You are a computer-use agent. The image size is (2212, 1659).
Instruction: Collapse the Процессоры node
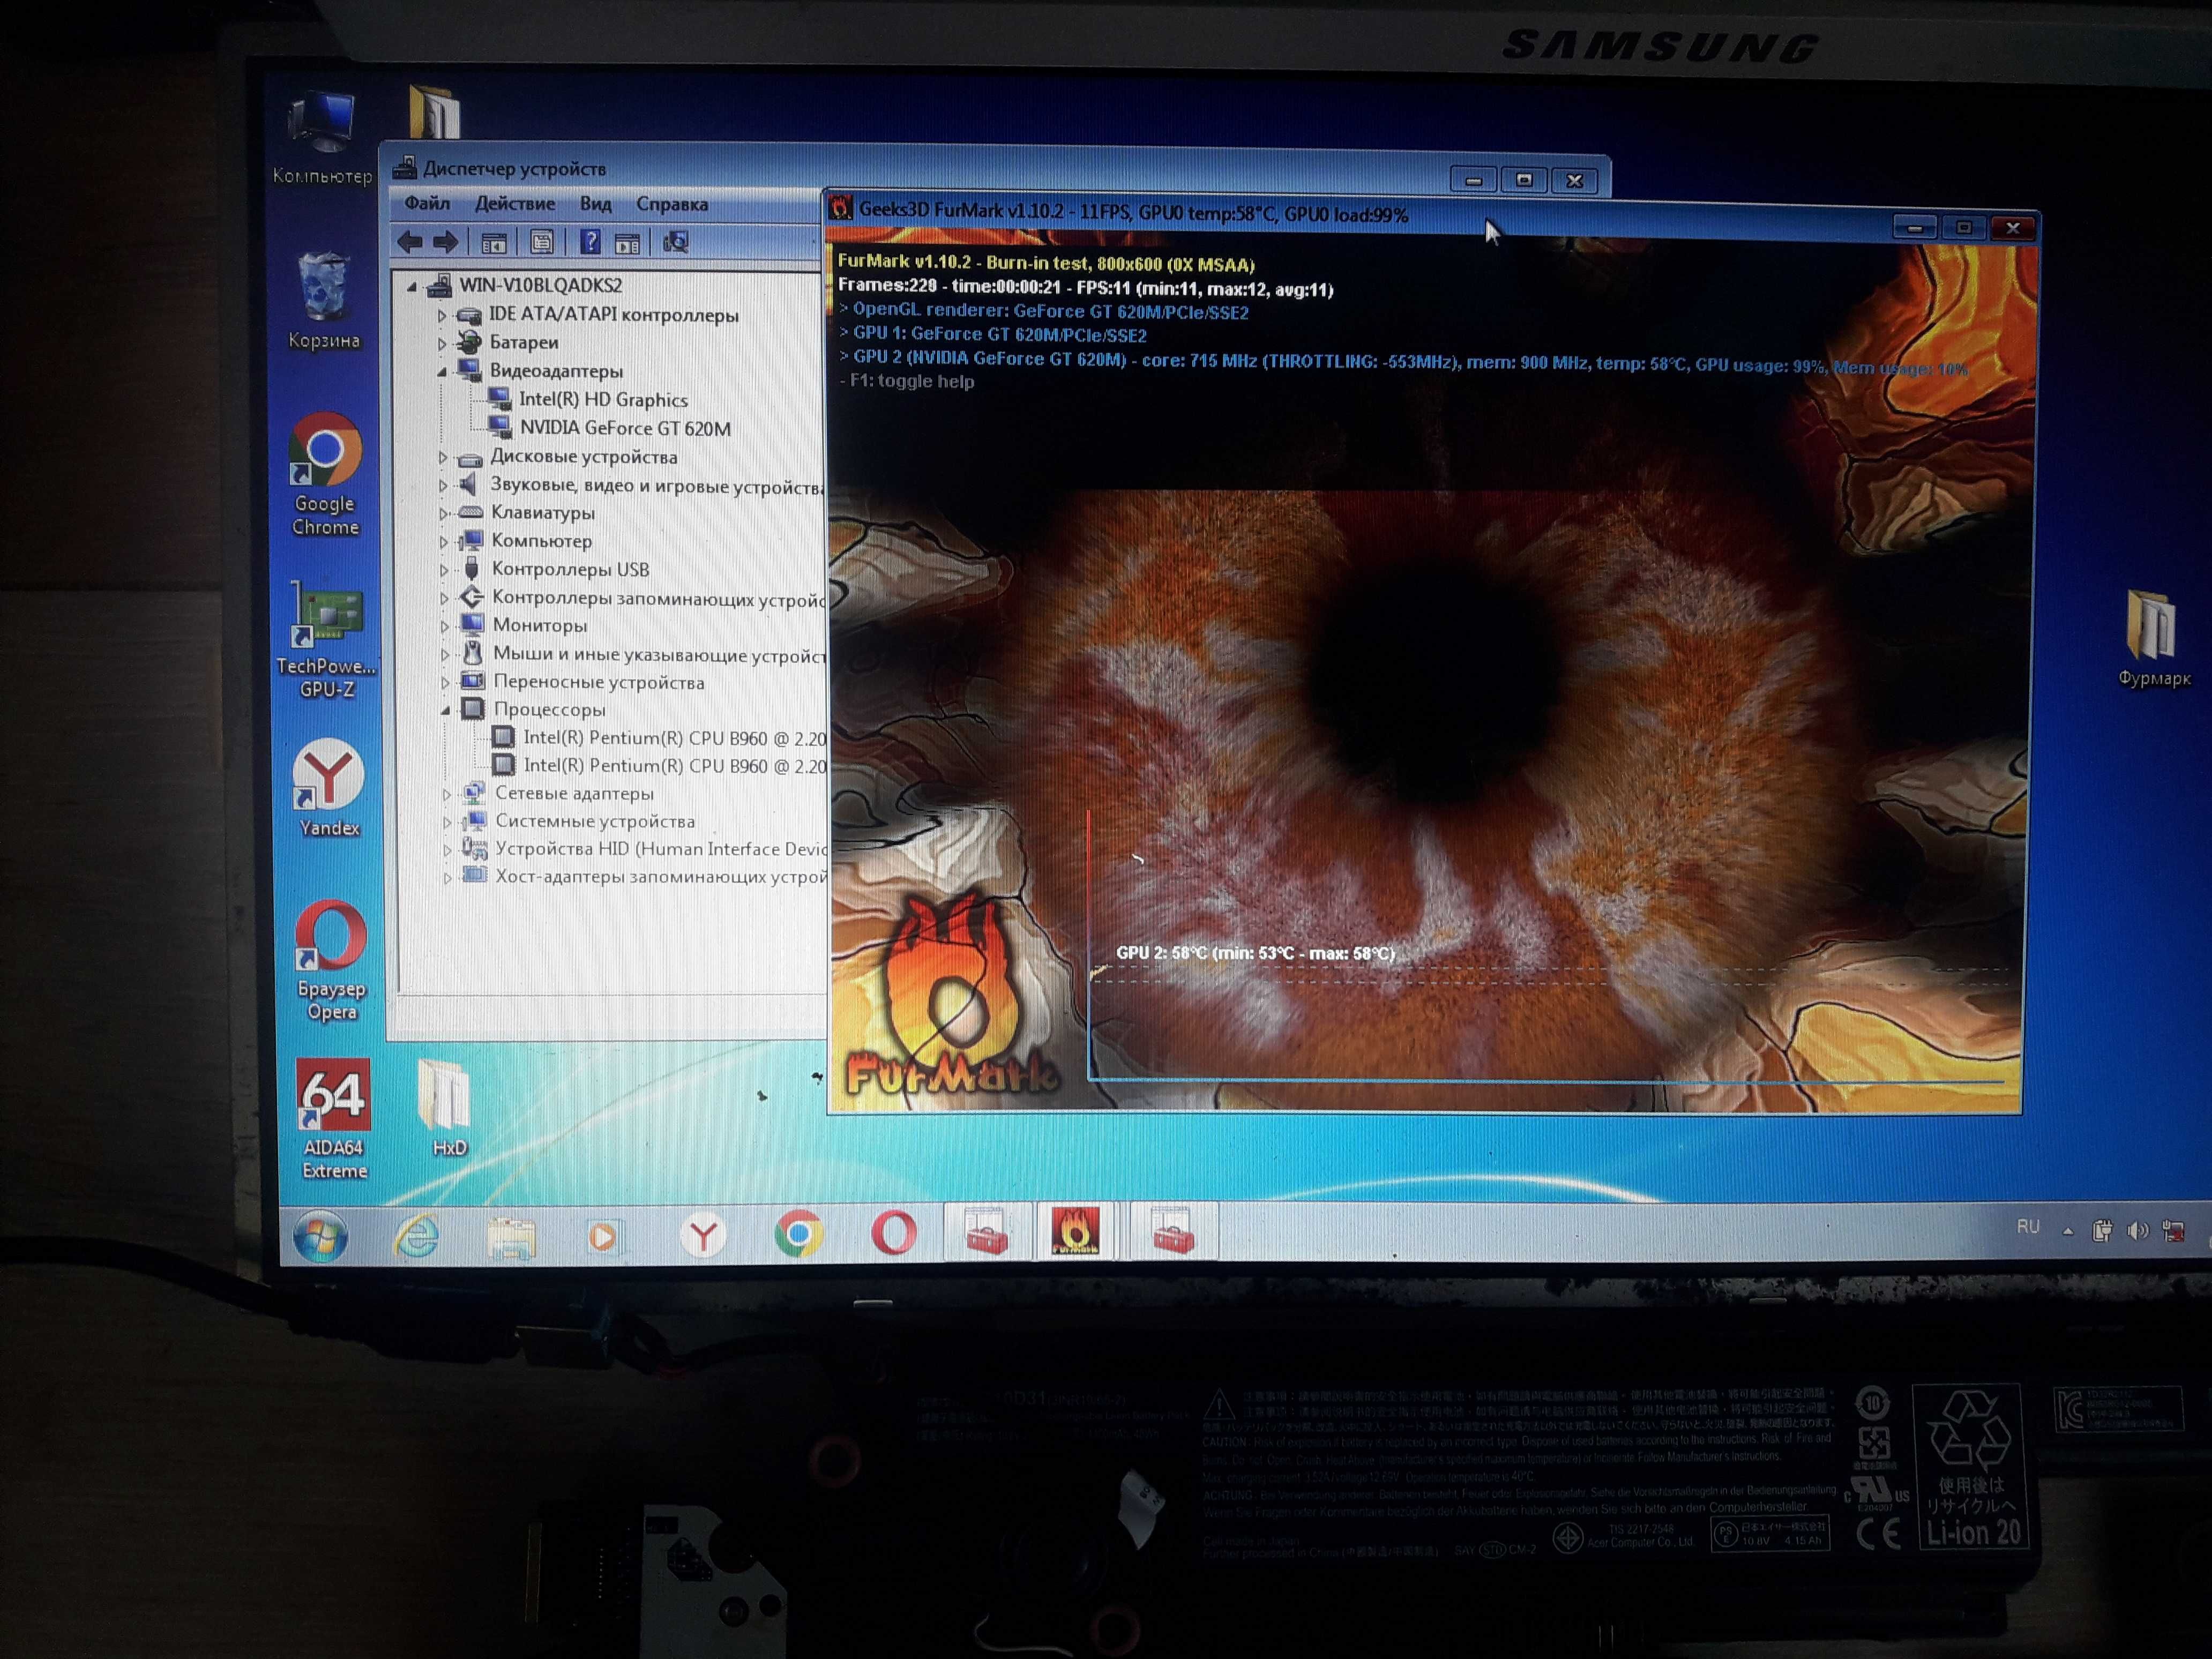coord(446,710)
